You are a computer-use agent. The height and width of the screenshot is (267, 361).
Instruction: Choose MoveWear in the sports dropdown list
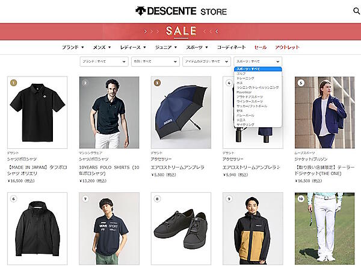coord(245,92)
